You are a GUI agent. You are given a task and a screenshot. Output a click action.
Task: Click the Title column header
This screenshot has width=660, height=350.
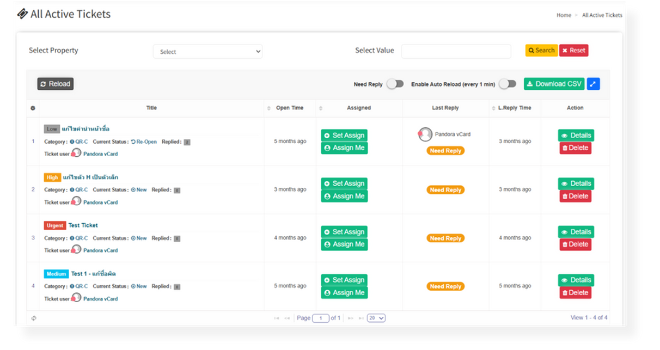click(x=151, y=108)
